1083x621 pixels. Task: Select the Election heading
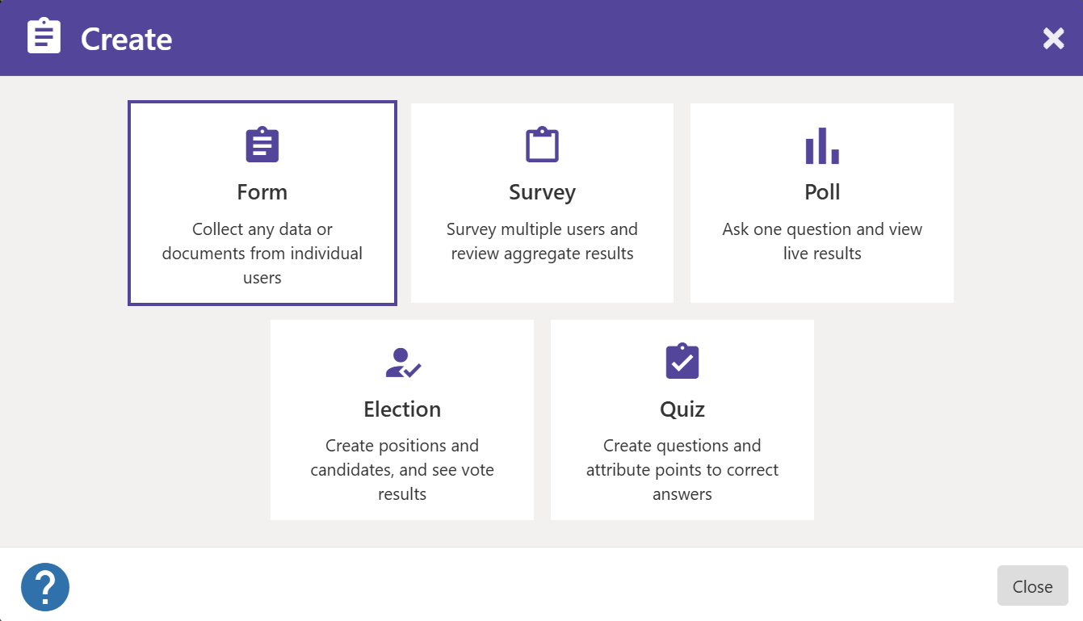402,409
